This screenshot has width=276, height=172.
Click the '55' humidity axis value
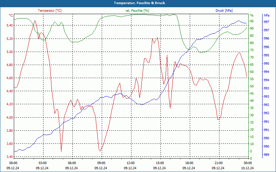tap(252, 79)
